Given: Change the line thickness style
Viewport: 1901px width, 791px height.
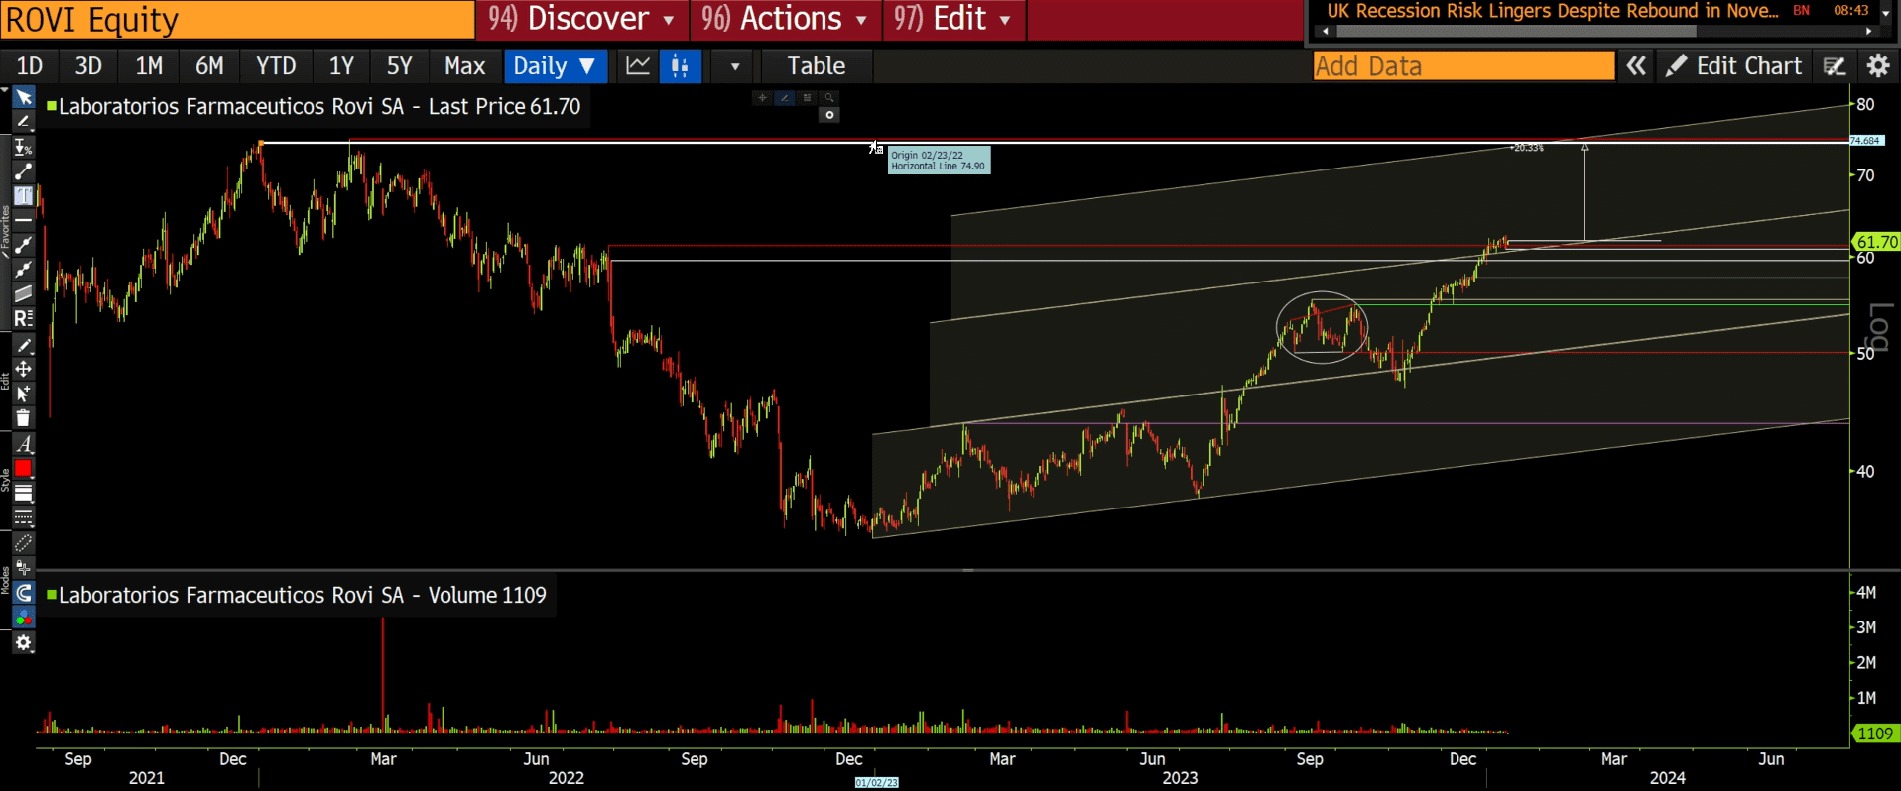Looking at the screenshot, I should (24, 494).
